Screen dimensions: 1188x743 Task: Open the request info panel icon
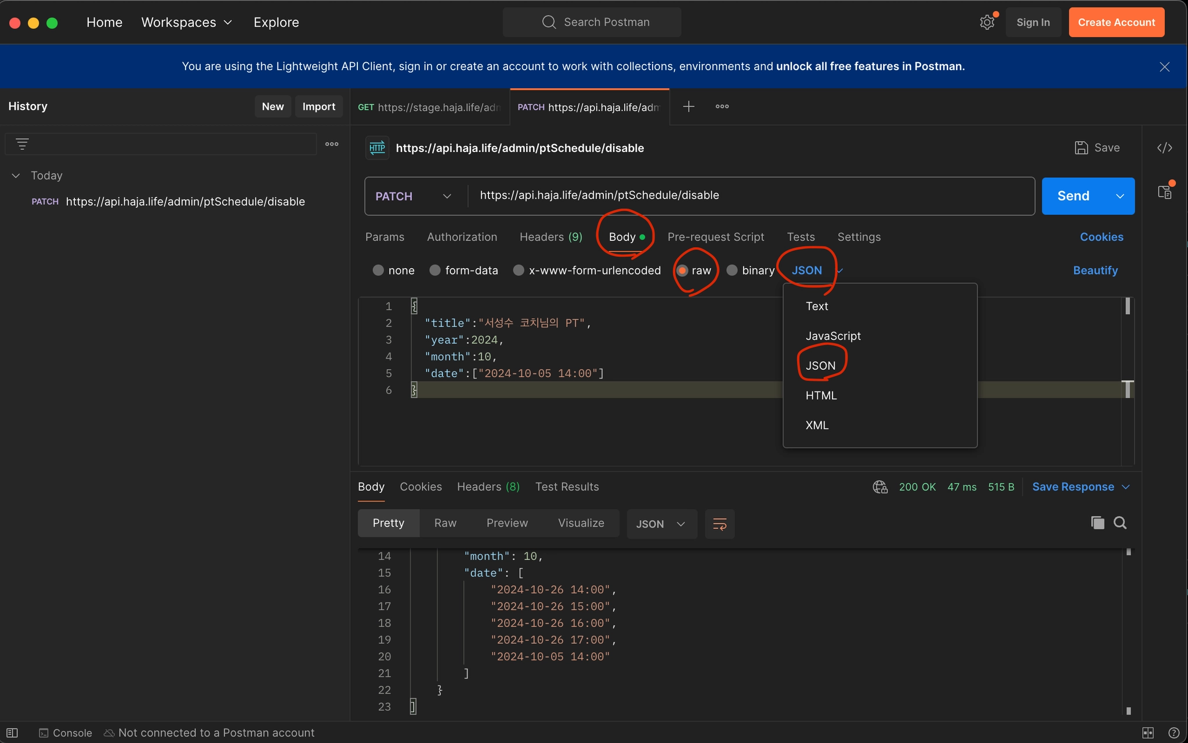point(1164,193)
